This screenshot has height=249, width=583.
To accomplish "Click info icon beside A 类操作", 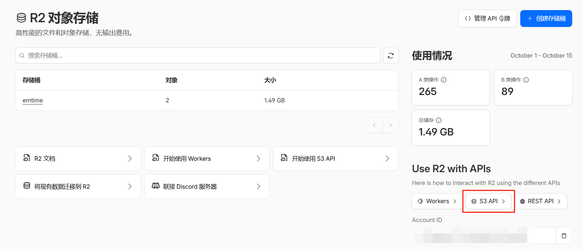I will [x=444, y=80].
